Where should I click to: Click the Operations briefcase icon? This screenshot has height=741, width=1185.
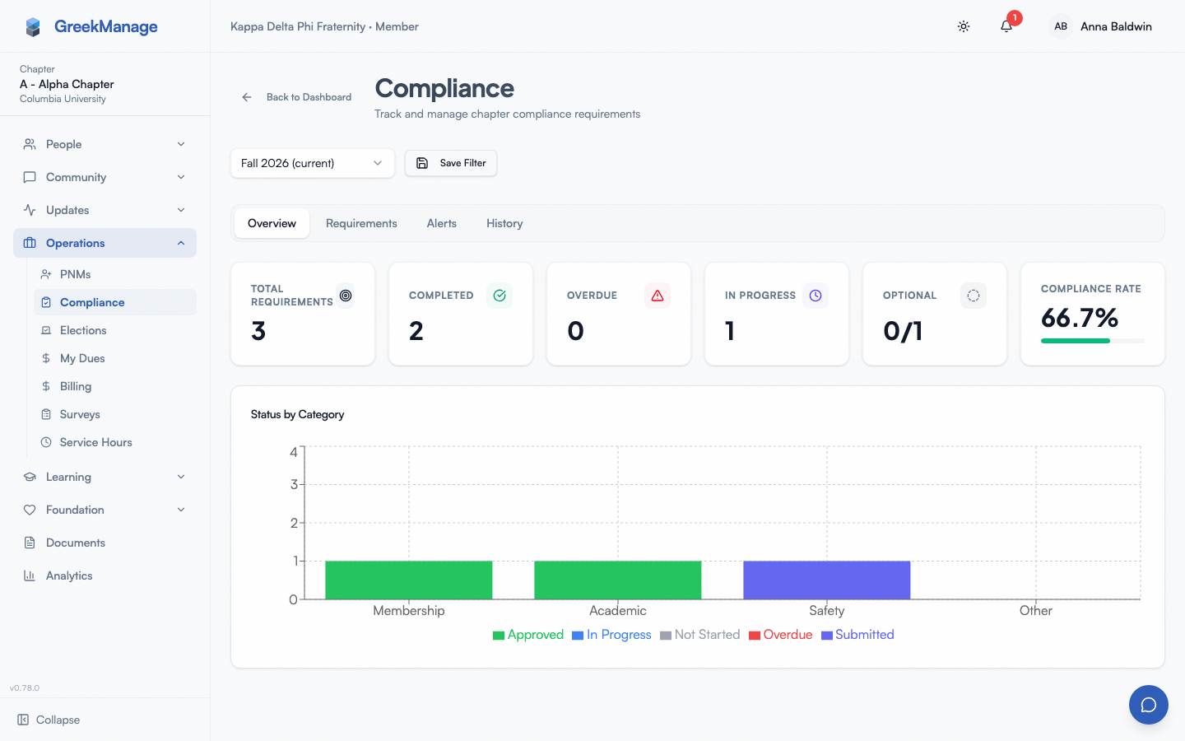tap(30, 243)
